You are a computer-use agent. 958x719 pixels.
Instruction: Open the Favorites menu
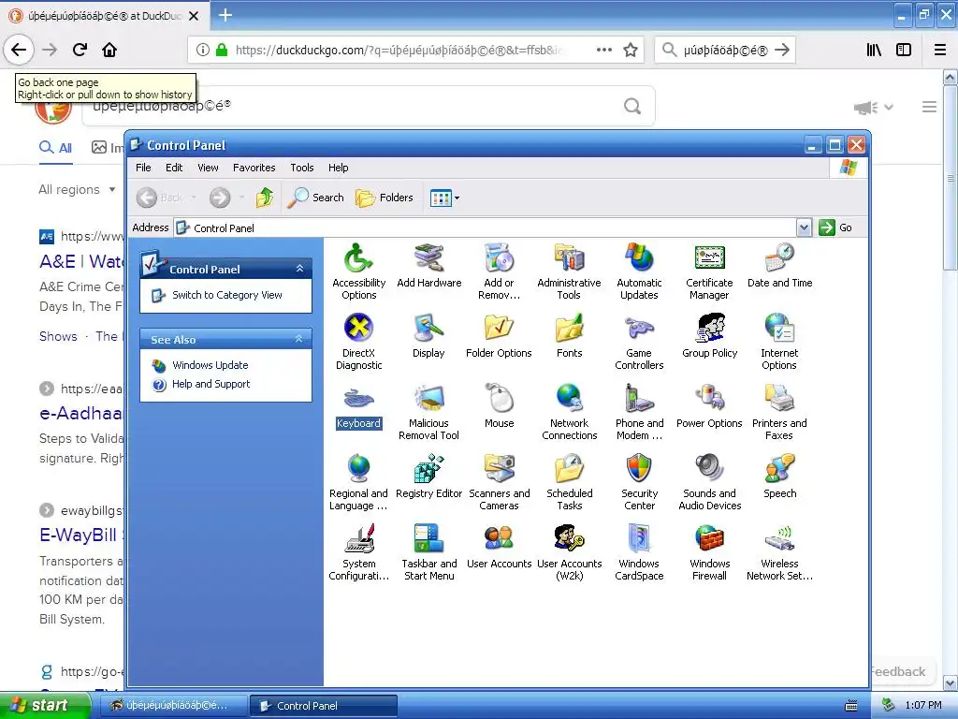pyautogui.click(x=254, y=168)
